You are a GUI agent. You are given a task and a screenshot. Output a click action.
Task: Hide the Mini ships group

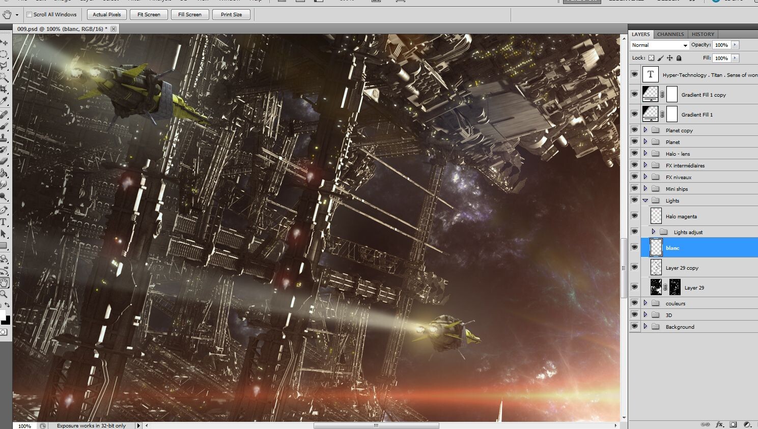point(634,188)
